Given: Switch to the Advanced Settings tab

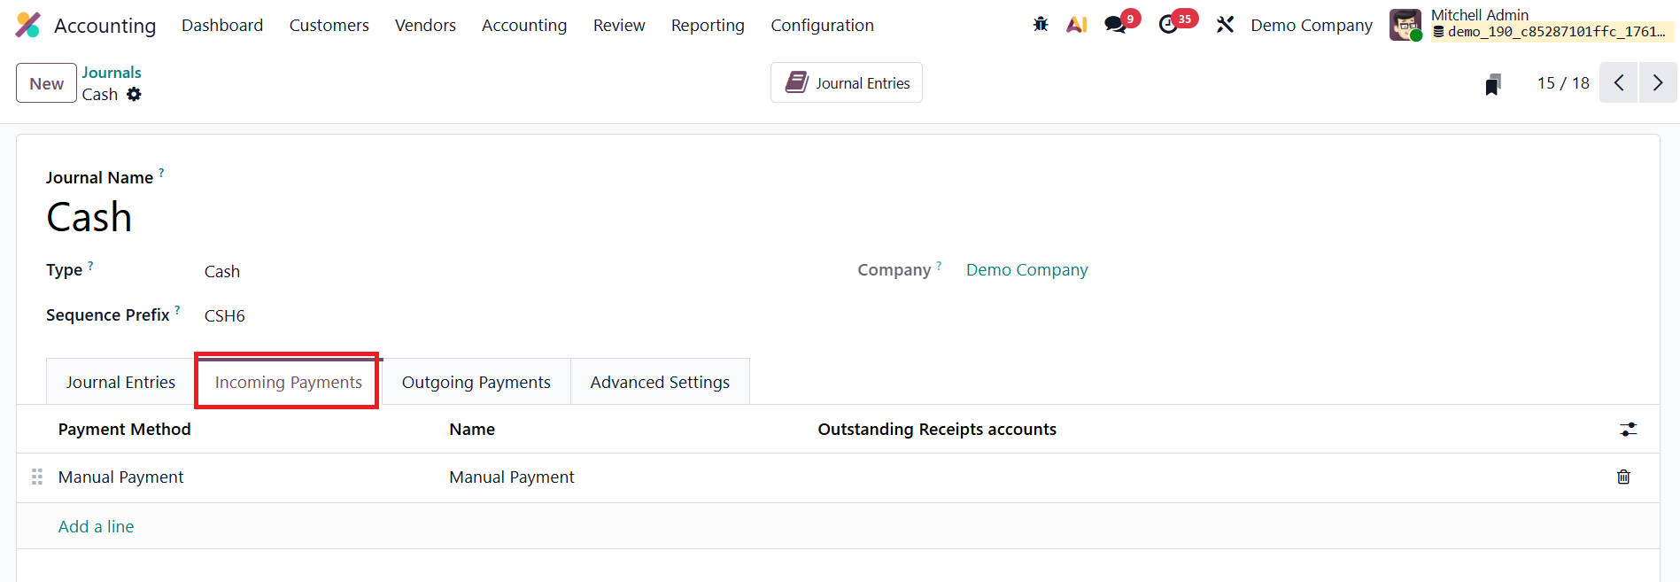Looking at the screenshot, I should click(660, 382).
